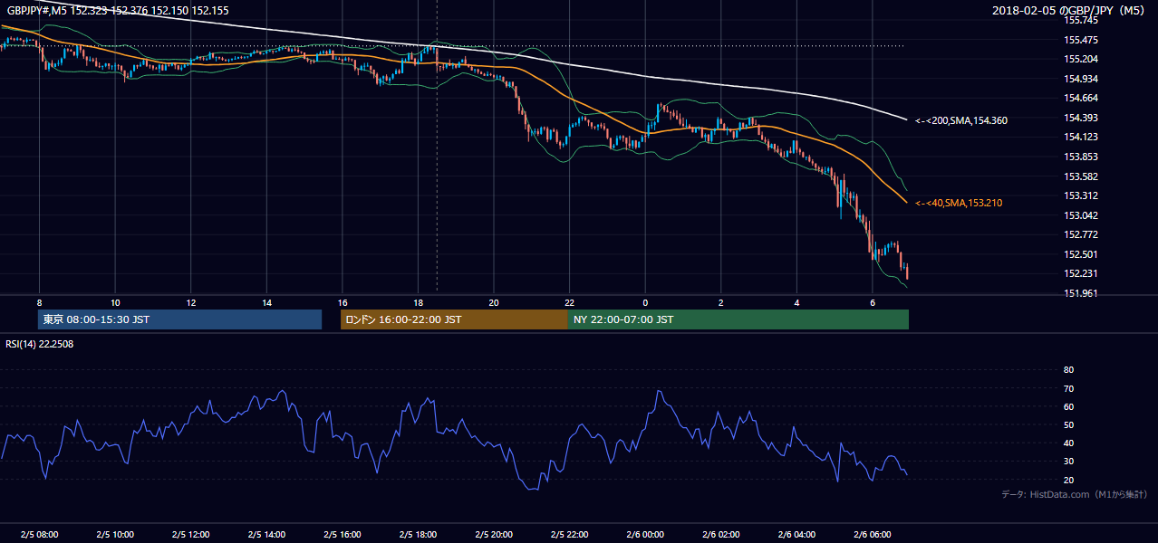Screen dimensions: 1158x543
Task: Click the 2/6 04:00 bottom time label
Action: point(796,535)
